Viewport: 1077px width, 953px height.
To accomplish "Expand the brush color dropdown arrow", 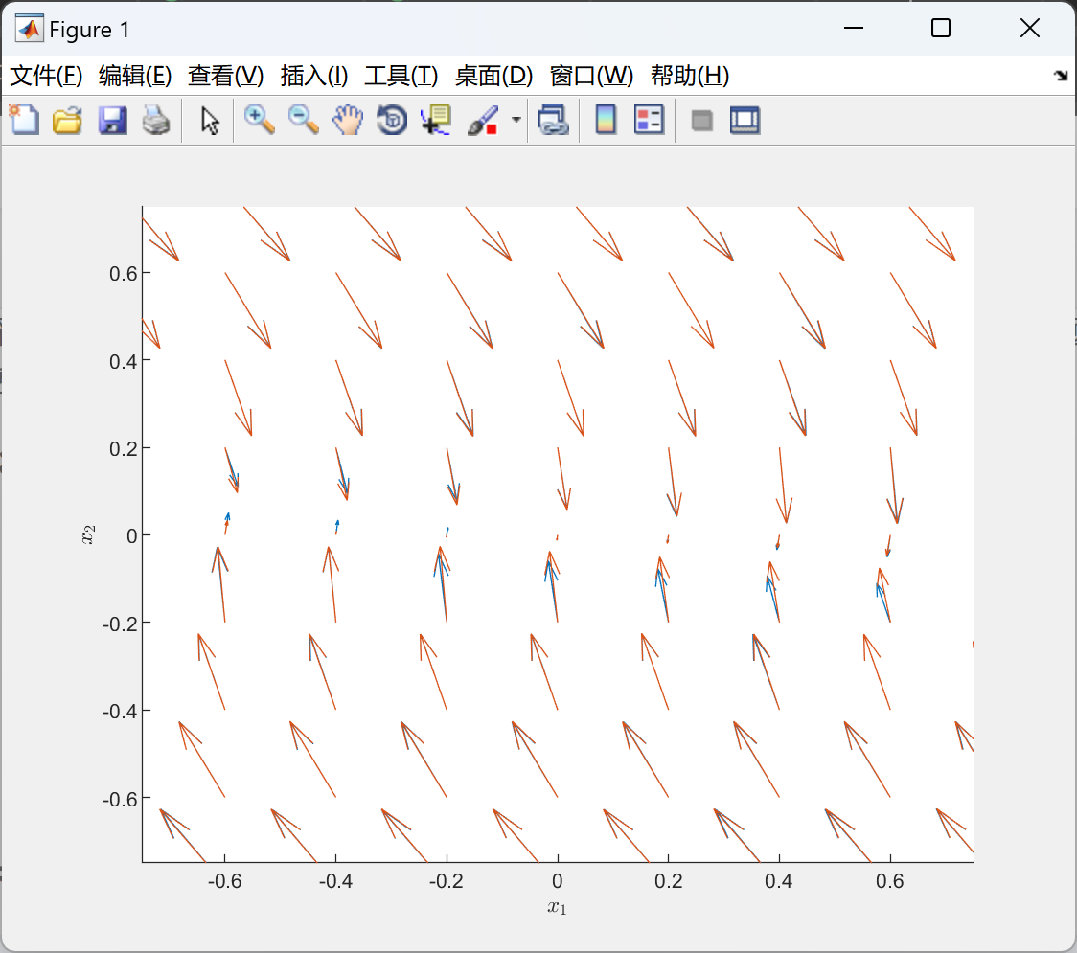I will coord(516,120).
